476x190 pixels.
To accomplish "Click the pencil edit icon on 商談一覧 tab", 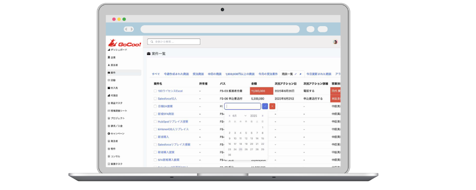I will tap(296, 74).
